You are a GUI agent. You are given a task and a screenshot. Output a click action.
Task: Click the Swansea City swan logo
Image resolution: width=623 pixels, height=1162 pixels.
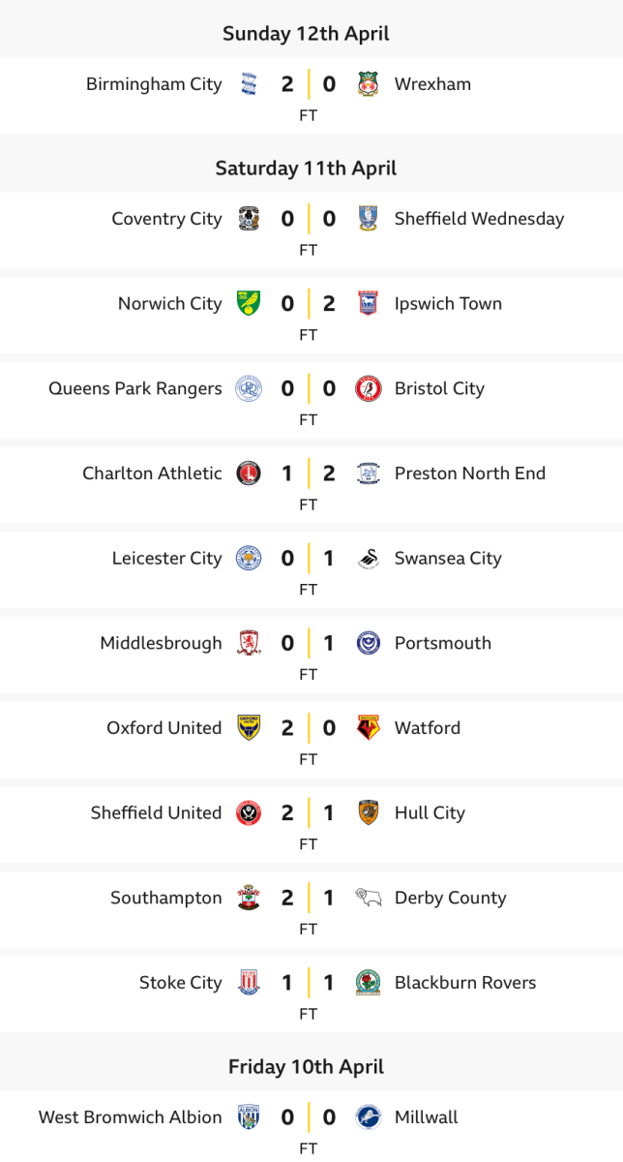click(x=368, y=559)
